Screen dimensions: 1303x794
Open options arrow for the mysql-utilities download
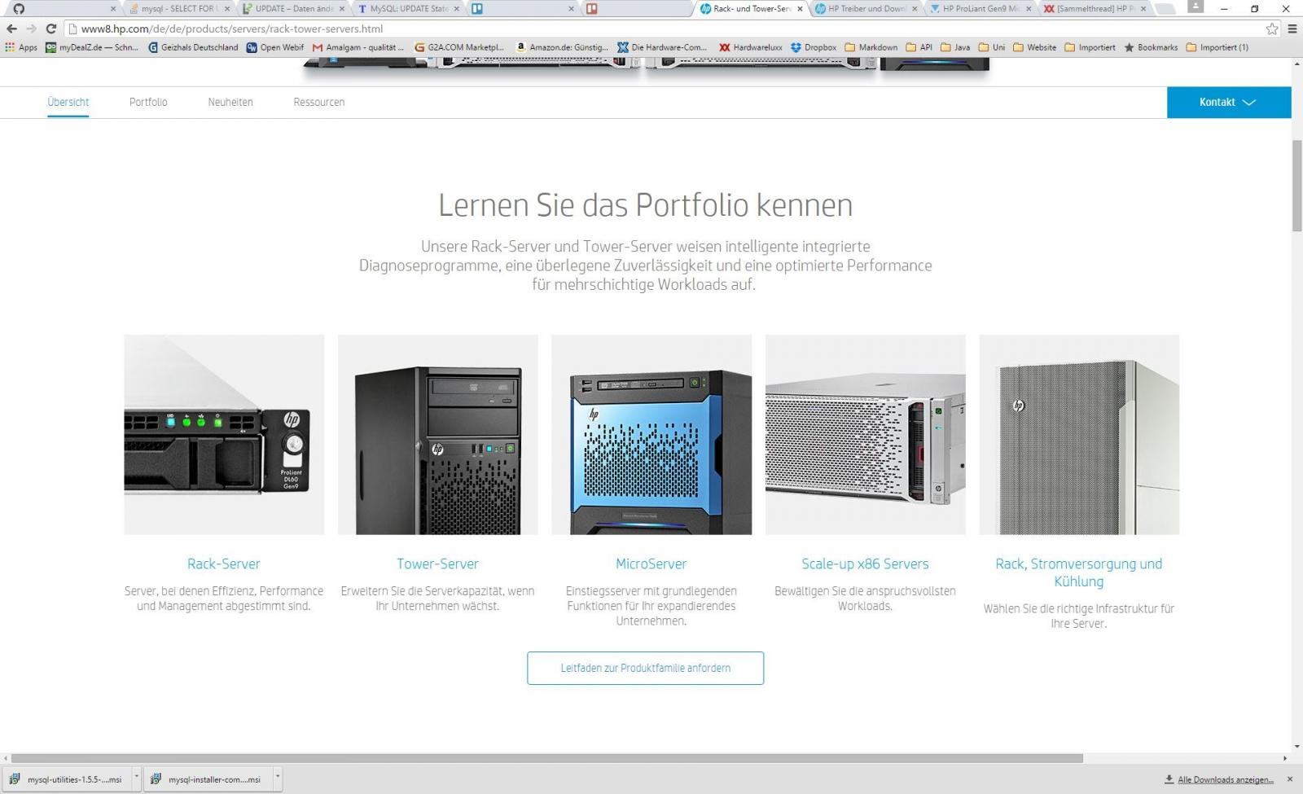tap(136, 779)
